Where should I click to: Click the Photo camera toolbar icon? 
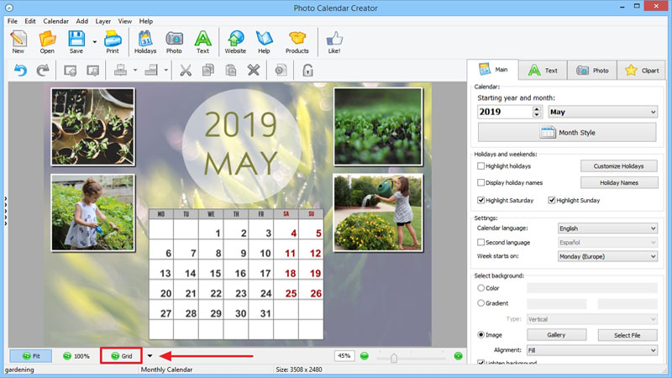174,43
